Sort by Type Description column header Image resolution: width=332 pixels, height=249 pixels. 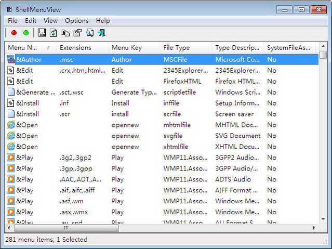[x=238, y=48]
